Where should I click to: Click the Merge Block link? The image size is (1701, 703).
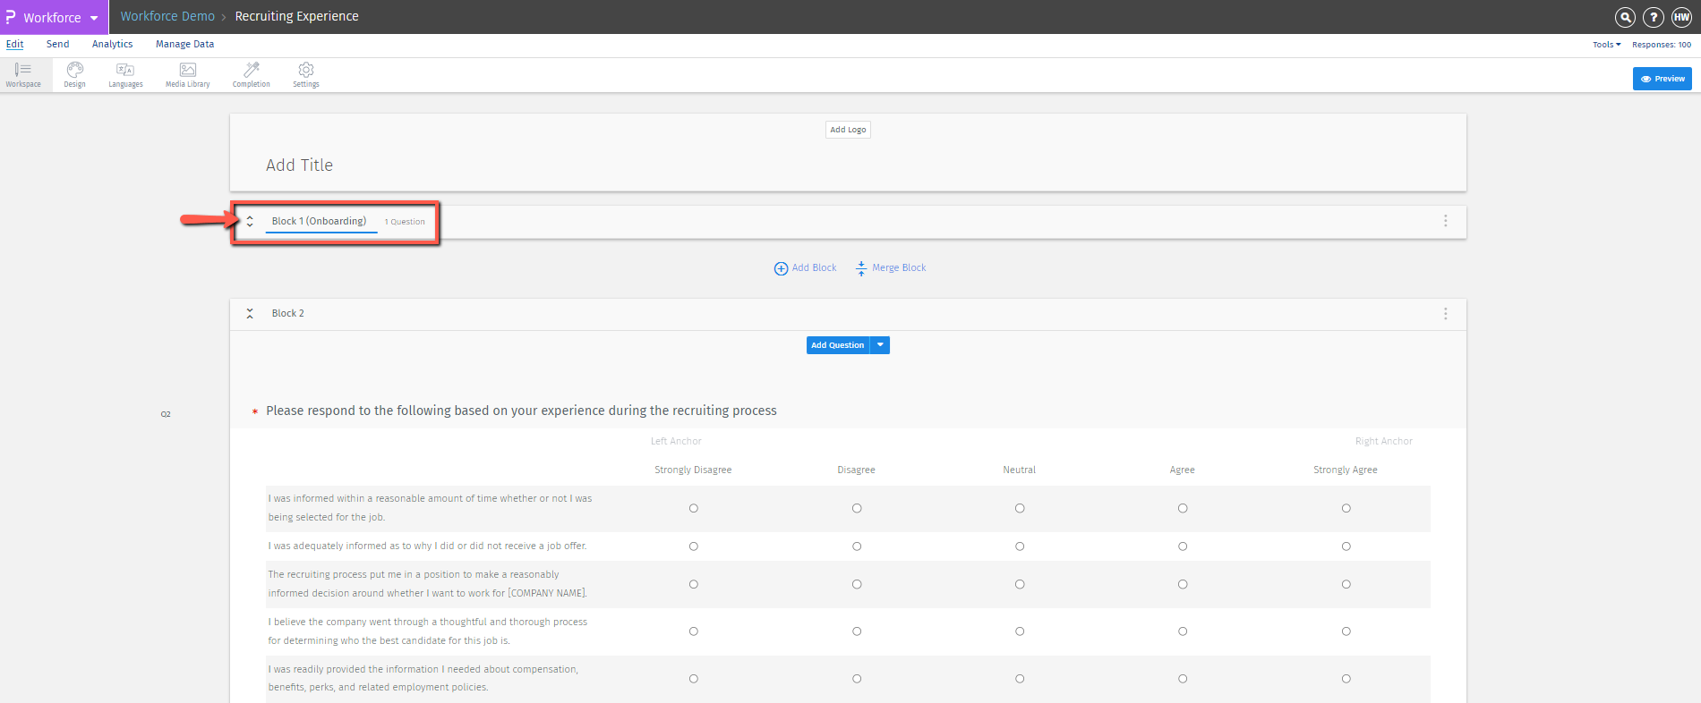(891, 268)
